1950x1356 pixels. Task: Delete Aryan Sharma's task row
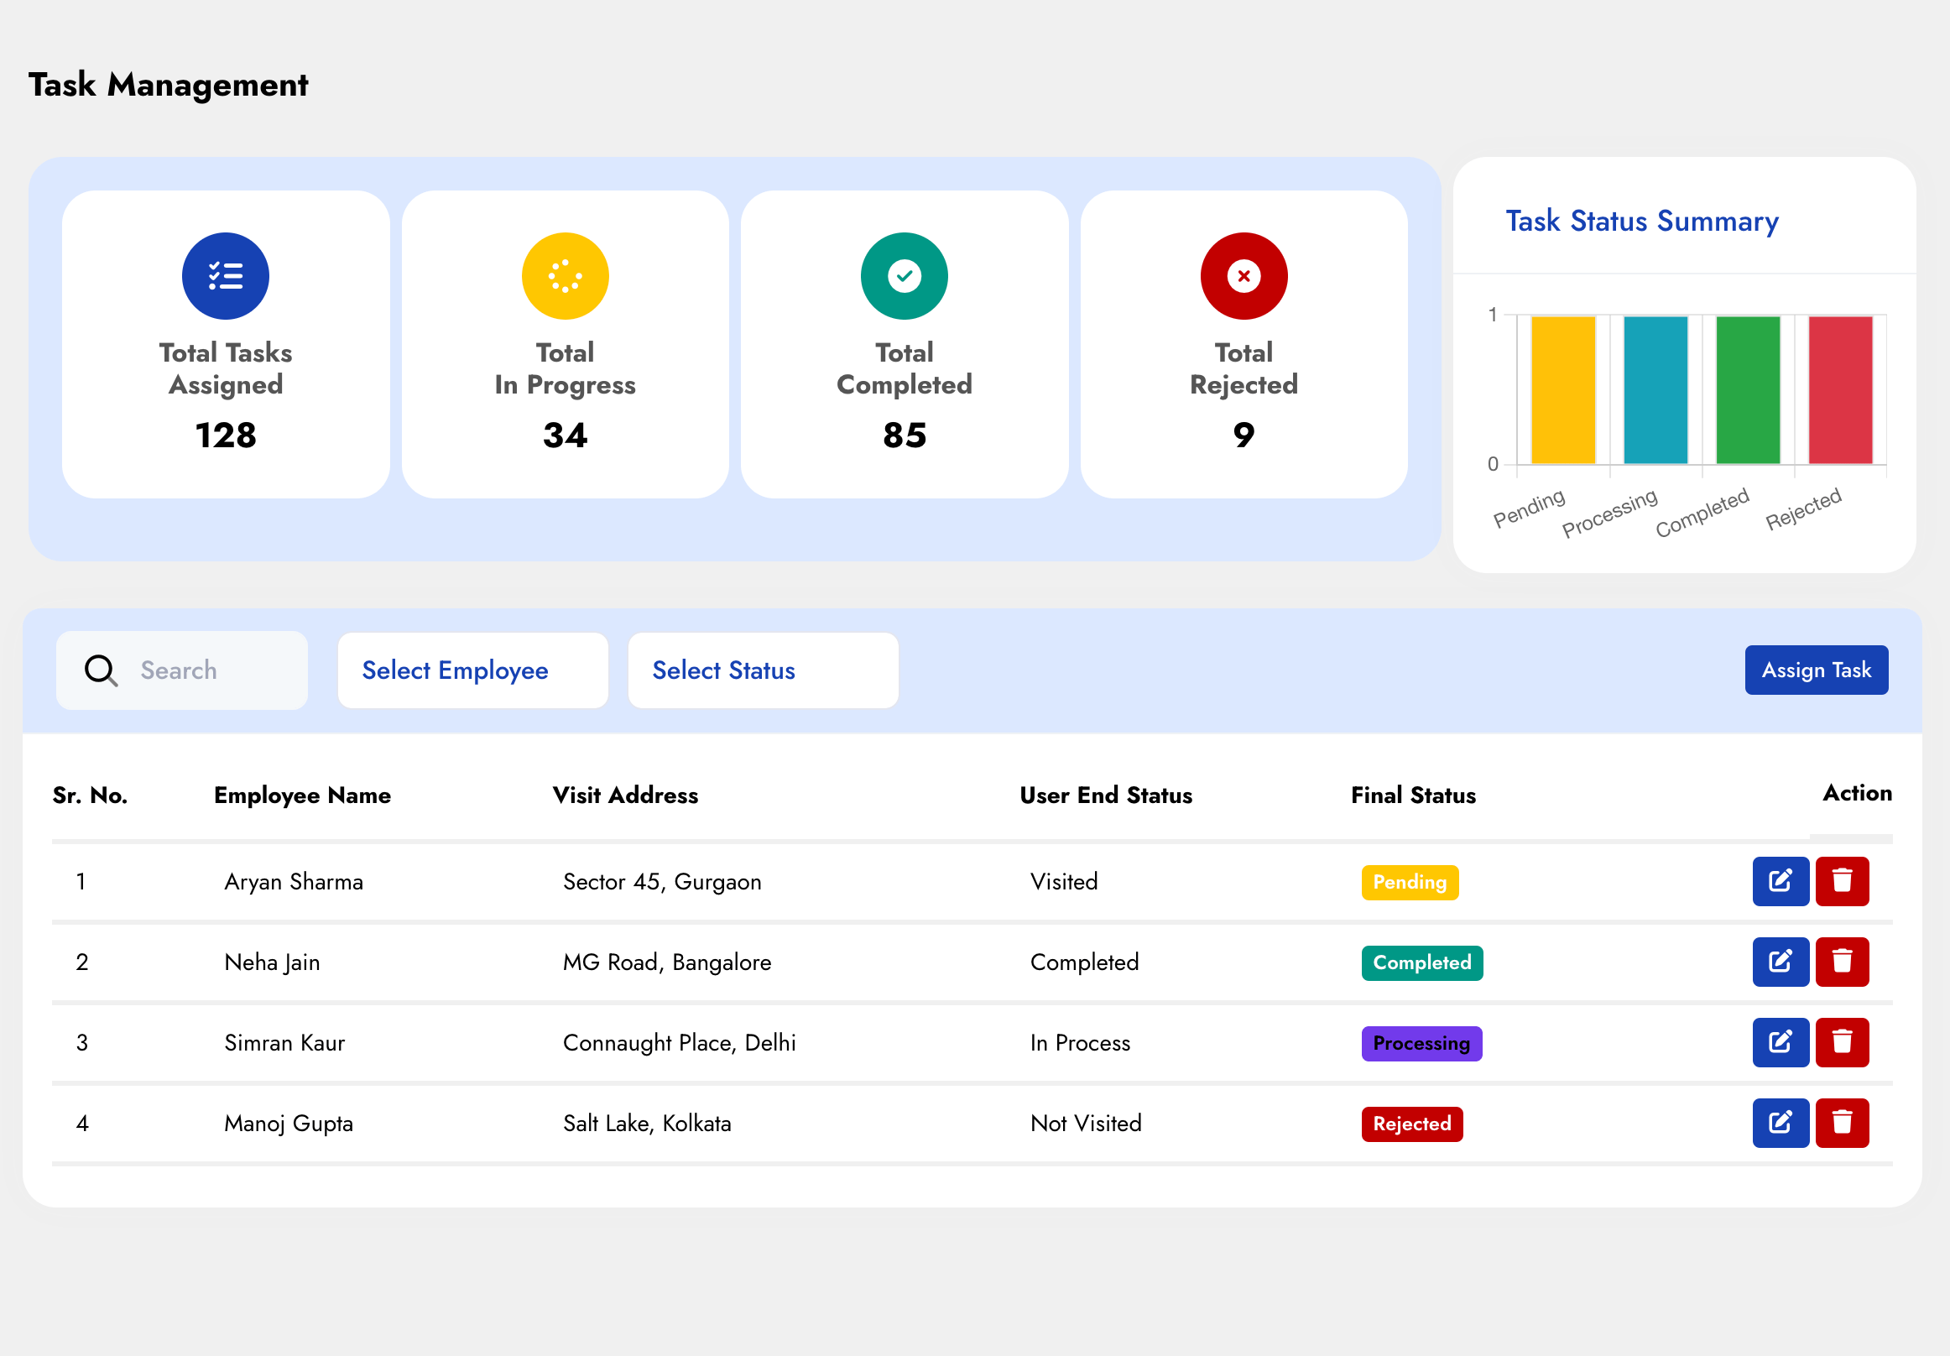(1841, 881)
